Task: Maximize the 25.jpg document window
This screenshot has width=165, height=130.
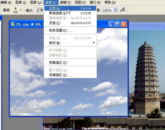Action: click(118, 24)
